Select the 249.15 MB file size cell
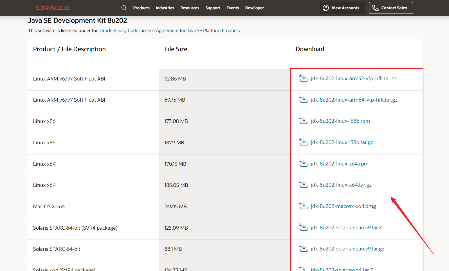This screenshot has height=271, width=449. pyautogui.click(x=225, y=208)
